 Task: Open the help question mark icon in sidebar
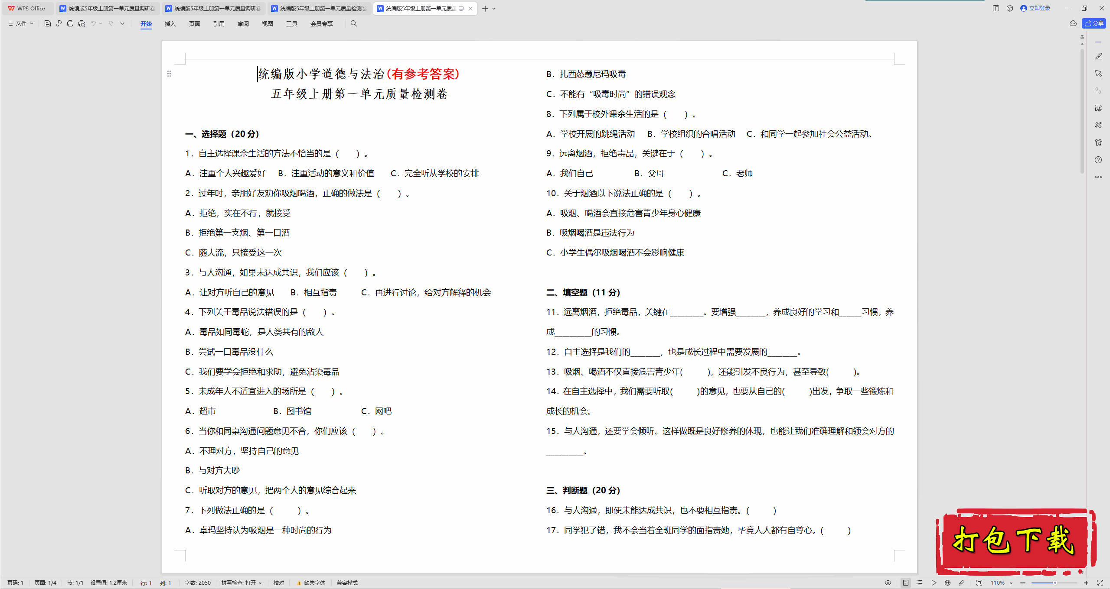[1098, 160]
